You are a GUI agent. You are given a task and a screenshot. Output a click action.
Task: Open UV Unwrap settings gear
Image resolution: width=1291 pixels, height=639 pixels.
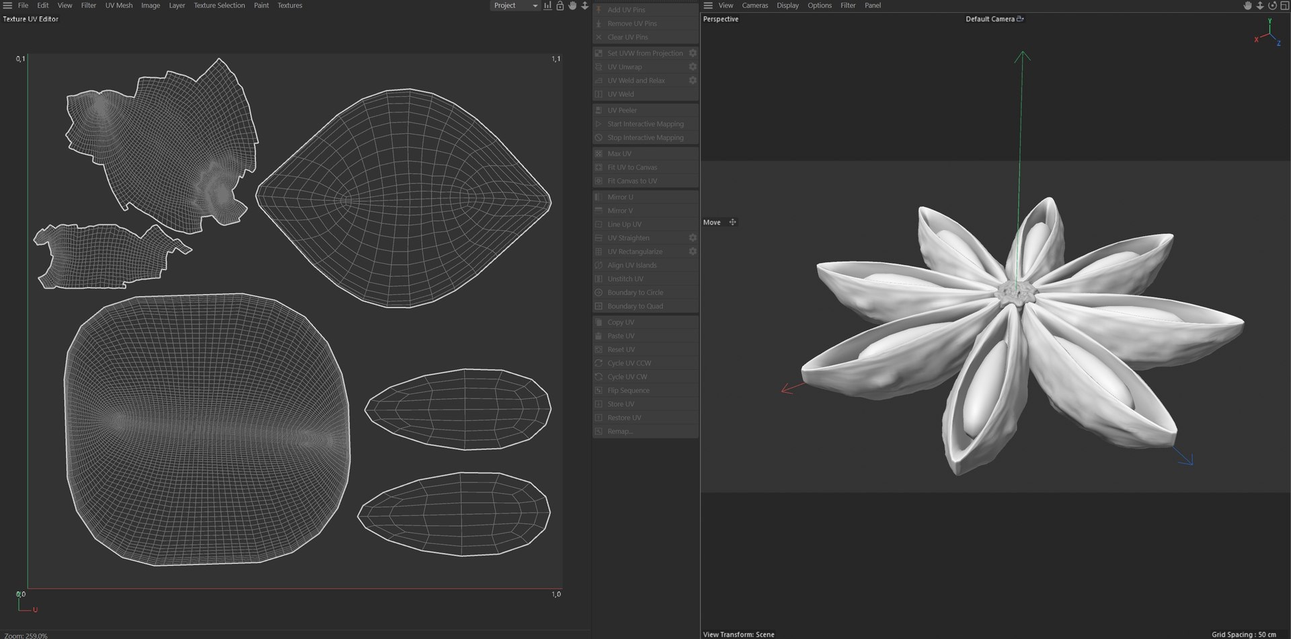click(x=693, y=67)
